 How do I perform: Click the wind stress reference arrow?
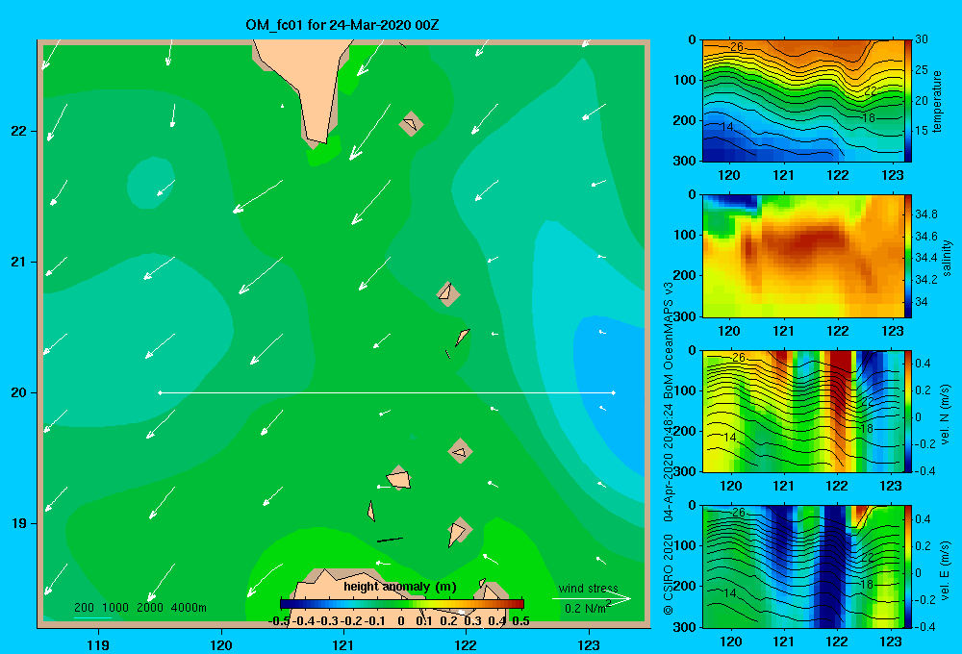(x=592, y=598)
